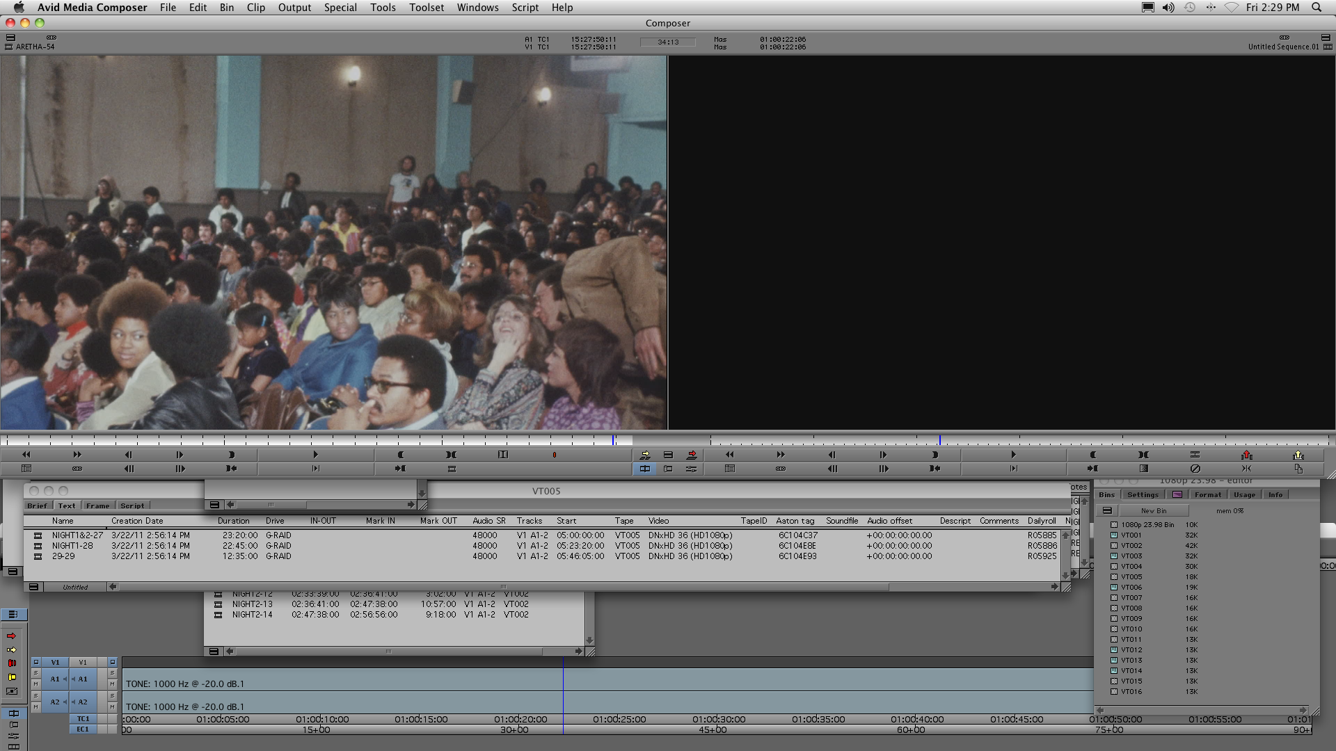Mute the A1 track in timeline

point(112,684)
